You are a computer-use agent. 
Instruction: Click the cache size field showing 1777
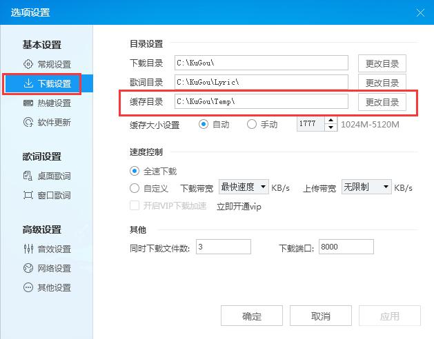[310, 124]
